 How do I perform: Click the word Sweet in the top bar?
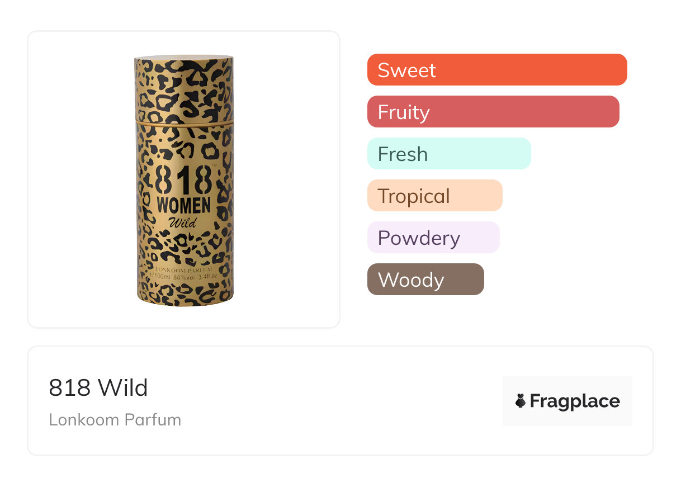coord(406,70)
